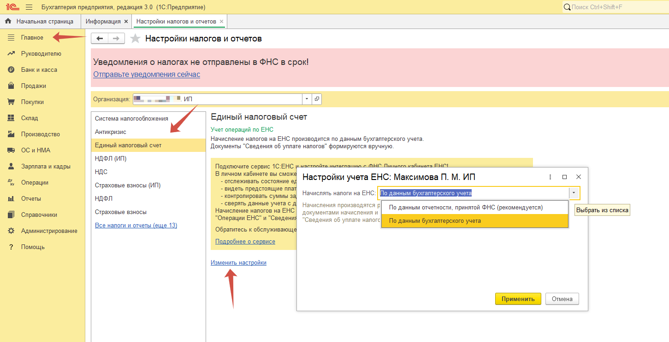Click the Отправьте уведомления сейчас link
The image size is (669, 342).
pos(147,74)
